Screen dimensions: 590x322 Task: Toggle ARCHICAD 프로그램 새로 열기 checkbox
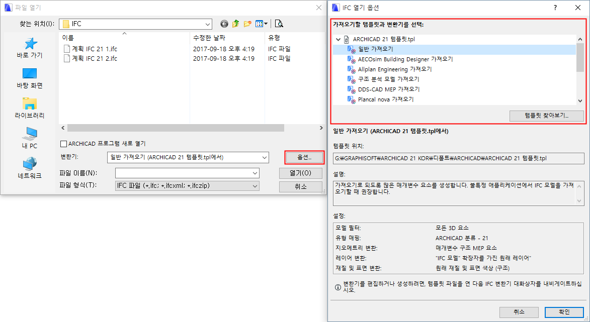pos(63,144)
